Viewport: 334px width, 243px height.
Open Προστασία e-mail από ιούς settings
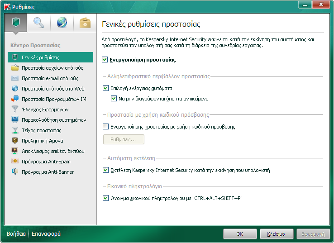pos(51,78)
